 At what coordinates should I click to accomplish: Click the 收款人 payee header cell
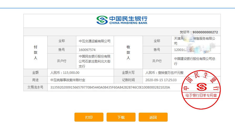(x=128, y=52)
